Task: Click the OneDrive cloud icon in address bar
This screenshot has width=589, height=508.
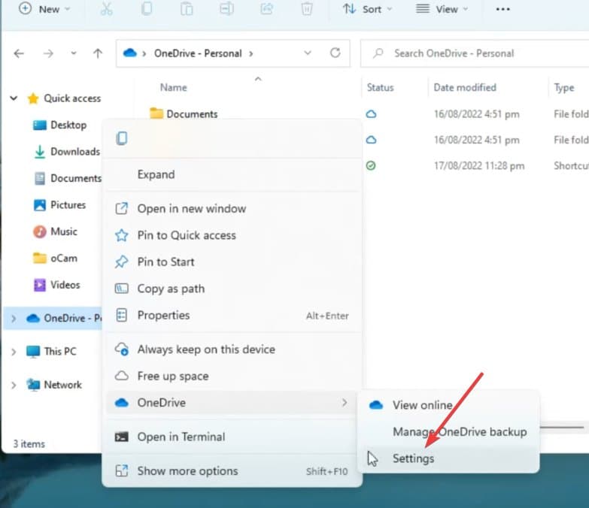Action: [129, 53]
